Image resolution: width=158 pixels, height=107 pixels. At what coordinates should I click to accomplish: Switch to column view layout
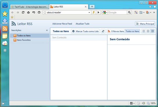point(152,31)
